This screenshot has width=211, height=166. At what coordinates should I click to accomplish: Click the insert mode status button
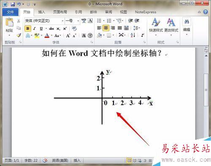tap(77, 160)
